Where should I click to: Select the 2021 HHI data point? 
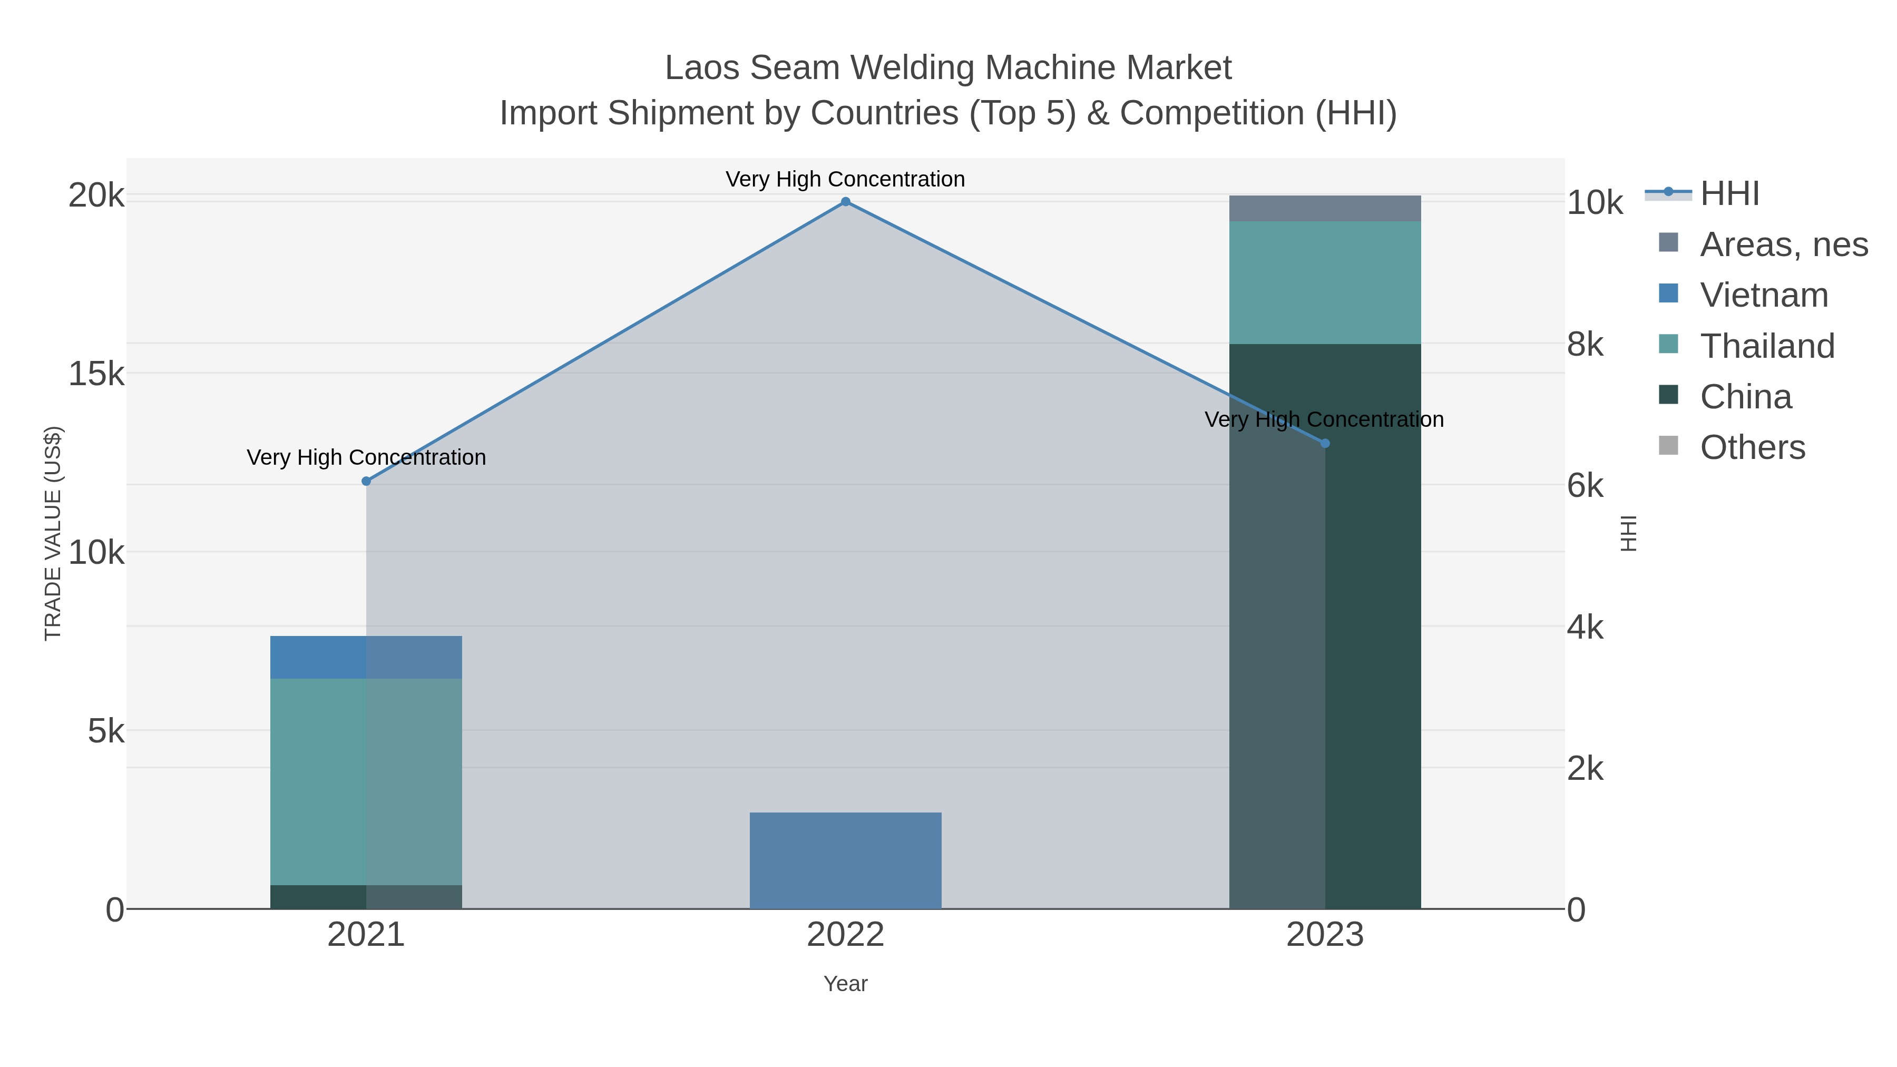(366, 481)
